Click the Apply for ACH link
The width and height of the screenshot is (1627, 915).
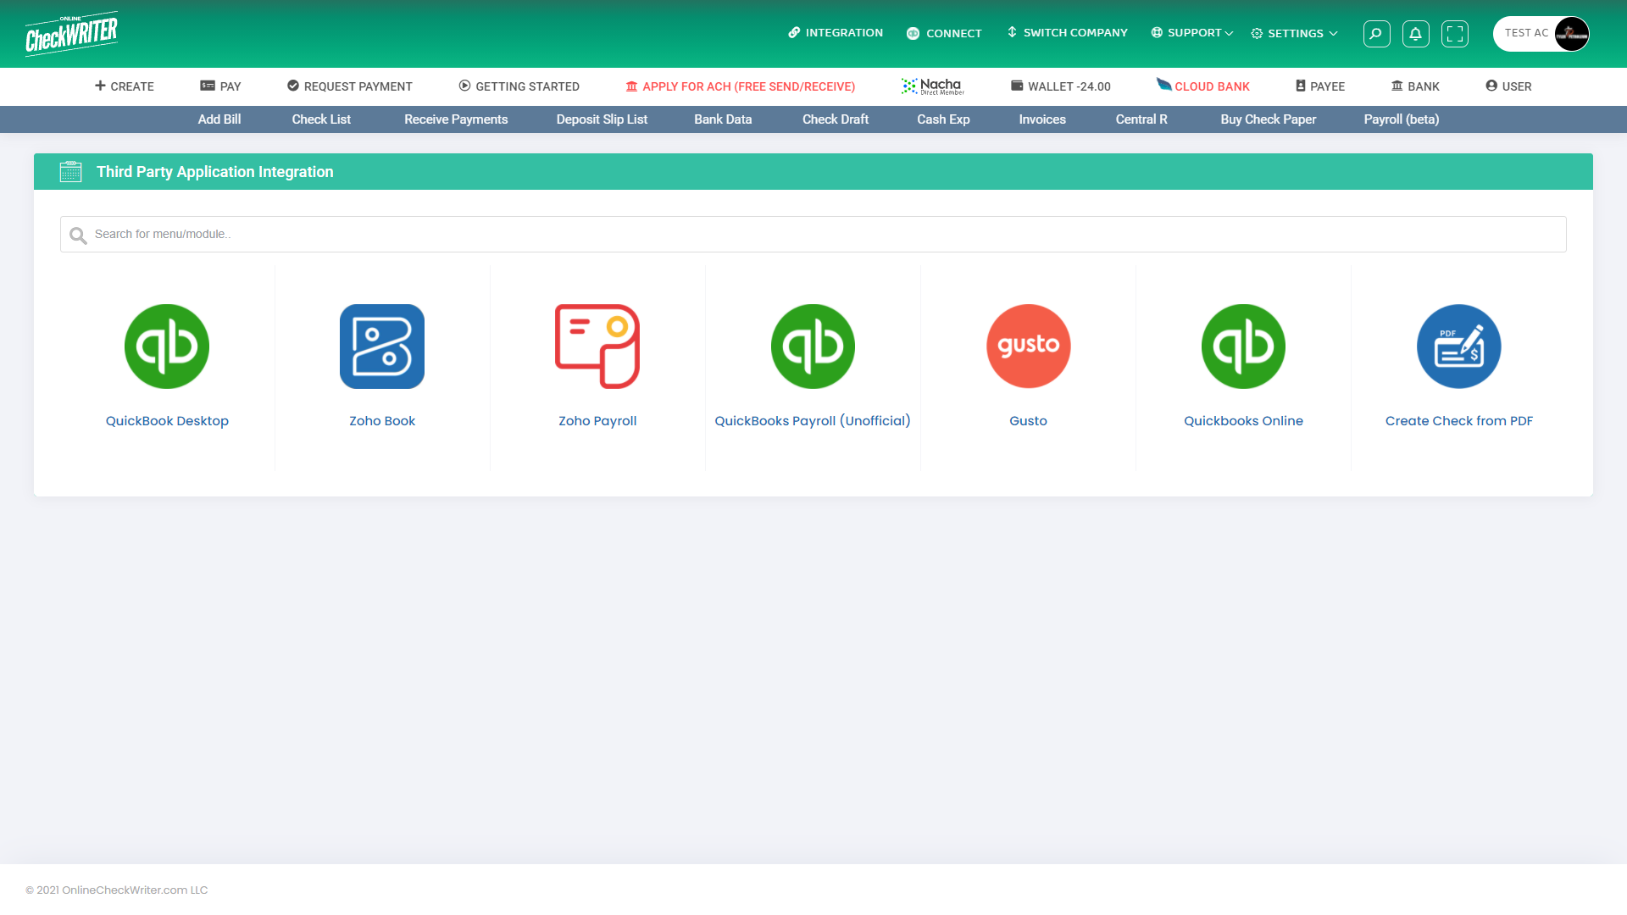(x=741, y=86)
